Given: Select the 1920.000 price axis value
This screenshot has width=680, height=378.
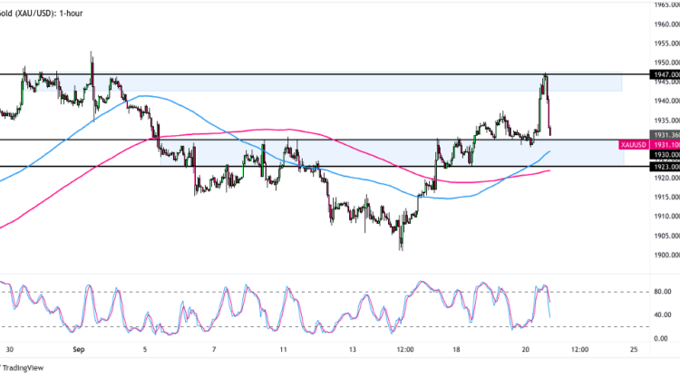Looking at the screenshot, I should 666,178.
